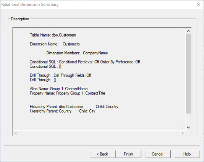Click the horizontal scrollbar left arrow

tap(16, 133)
